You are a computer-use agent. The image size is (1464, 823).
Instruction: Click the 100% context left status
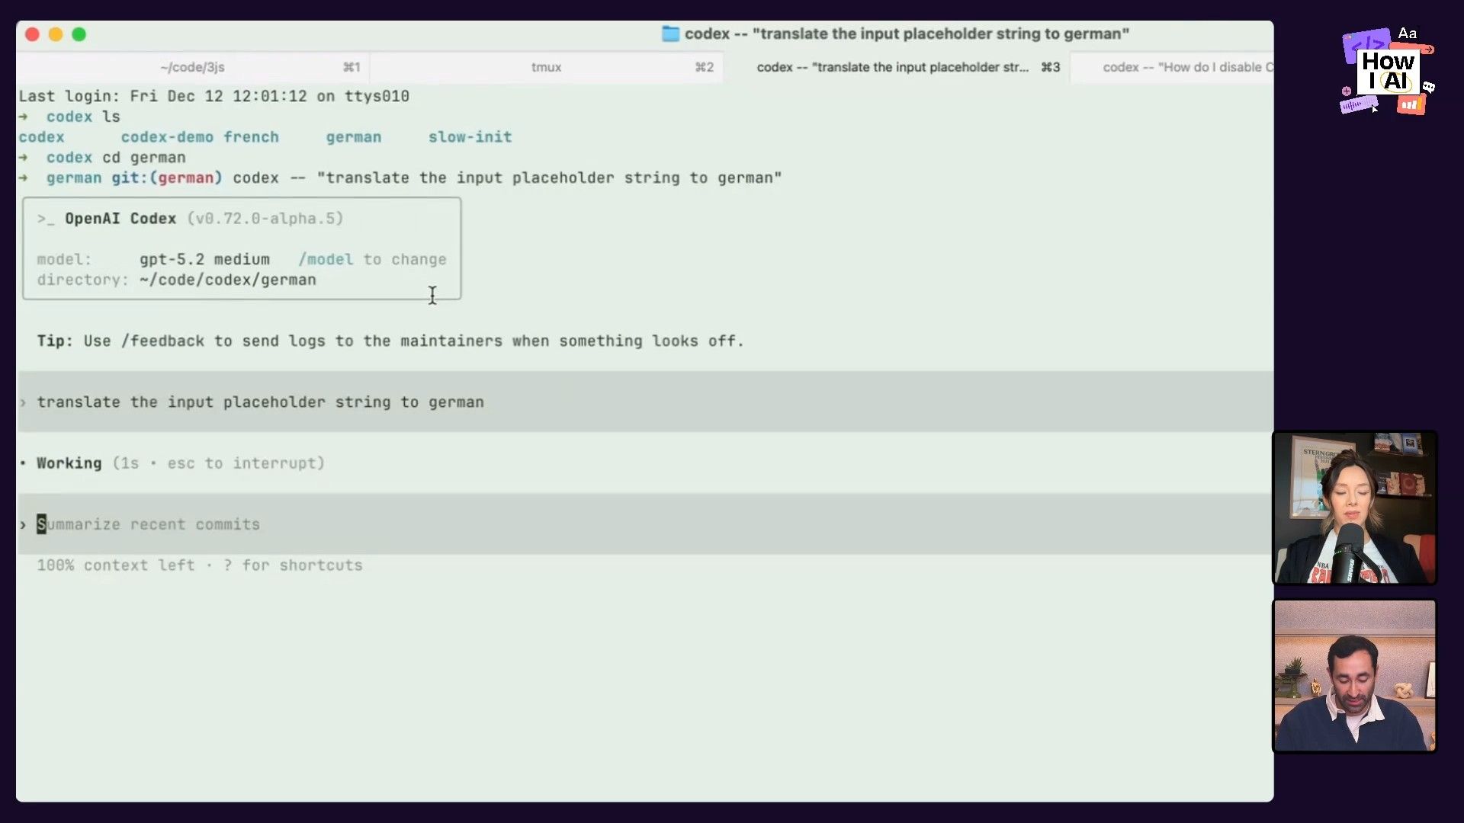point(116,565)
